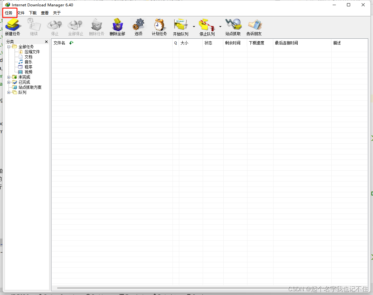Open the 查看 menu
The height and width of the screenshot is (295, 373).
(45, 13)
